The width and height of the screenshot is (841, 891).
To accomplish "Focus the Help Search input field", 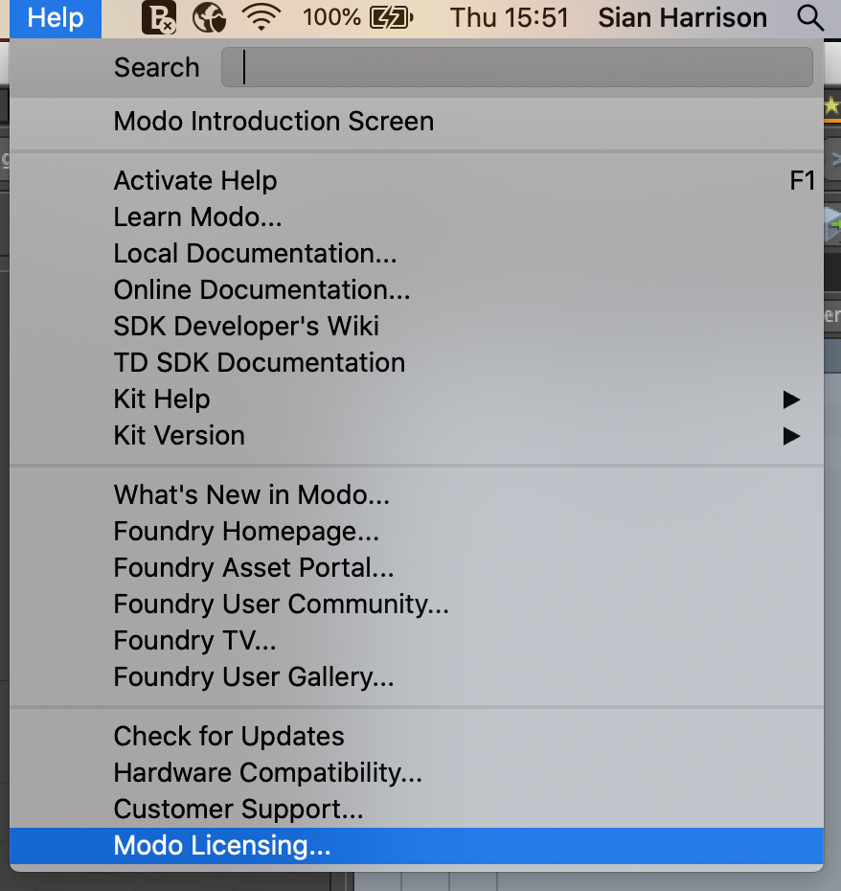I will tap(516, 67).
